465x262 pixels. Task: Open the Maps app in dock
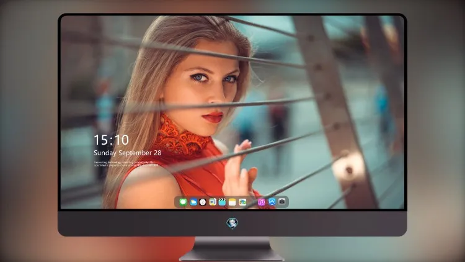tap(213, 202)
